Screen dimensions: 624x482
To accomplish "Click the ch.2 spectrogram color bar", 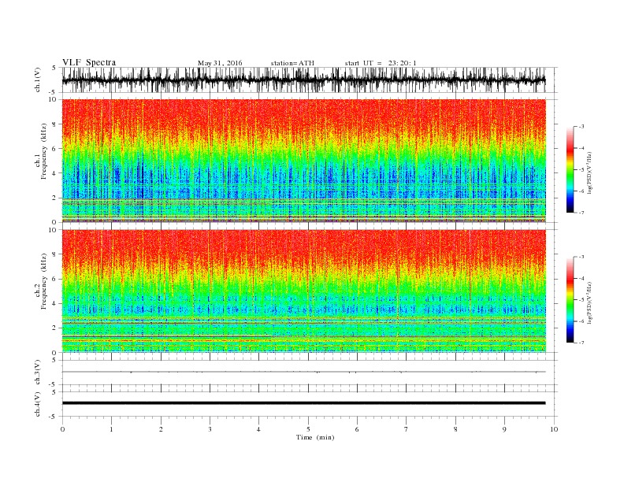I will click(x=570, y=299).
